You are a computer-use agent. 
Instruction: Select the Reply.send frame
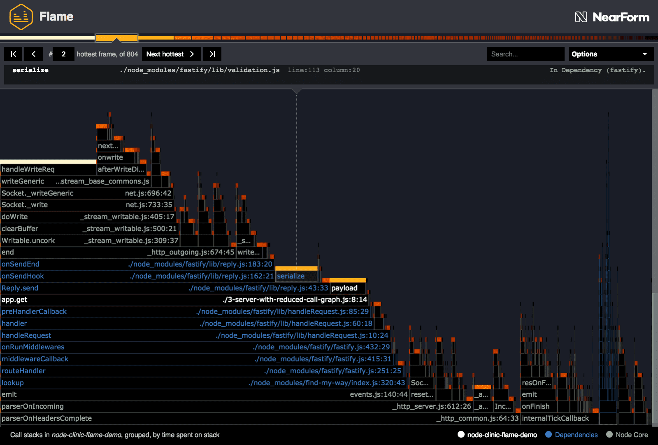pyautogui.click(x=165, y=288)
